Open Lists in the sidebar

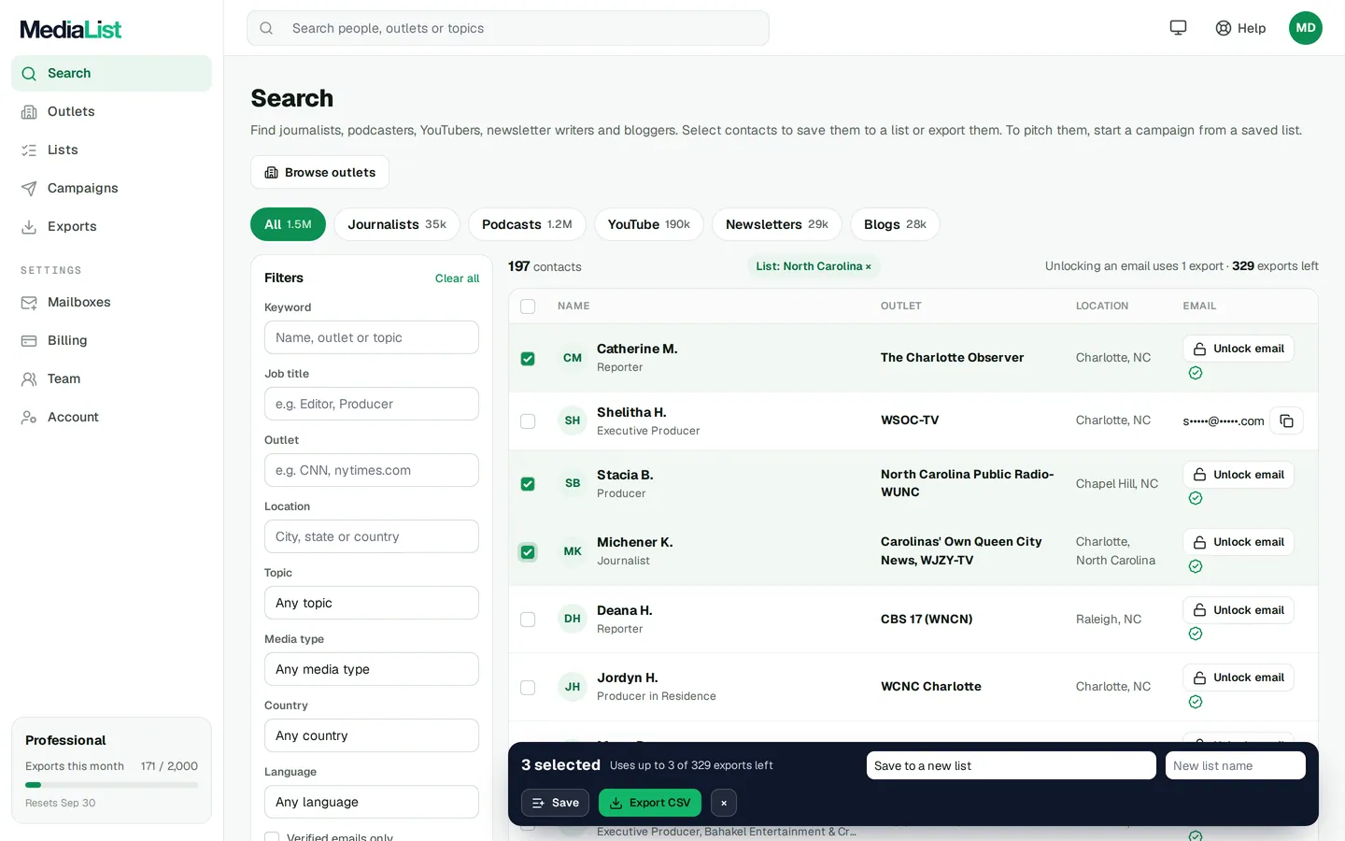(x=111, y=150)
